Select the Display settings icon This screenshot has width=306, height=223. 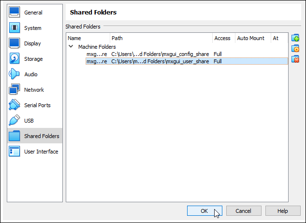tap(15, 43)
